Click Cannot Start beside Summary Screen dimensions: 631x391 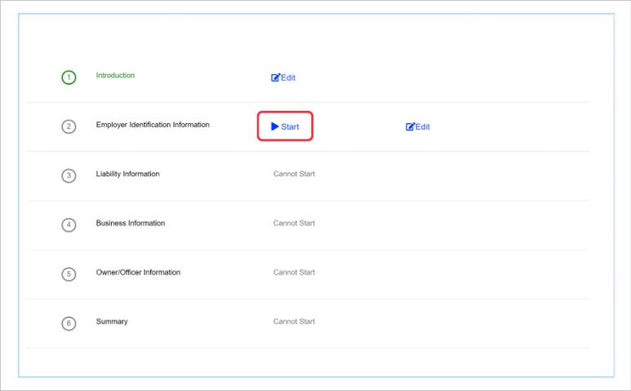[294, 322]
